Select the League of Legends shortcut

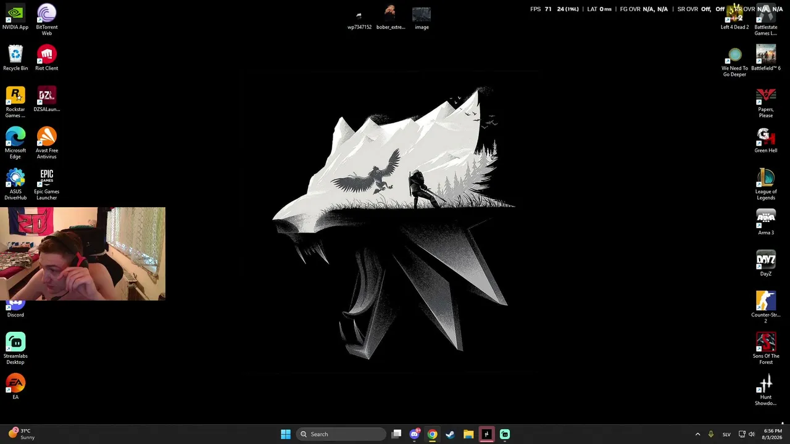pyautogui.click(x=766, y=184)
